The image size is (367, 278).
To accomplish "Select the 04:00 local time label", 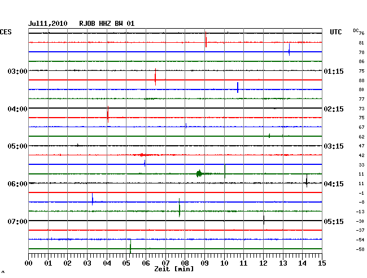I will pyautogui.click(x=18, y=109).
